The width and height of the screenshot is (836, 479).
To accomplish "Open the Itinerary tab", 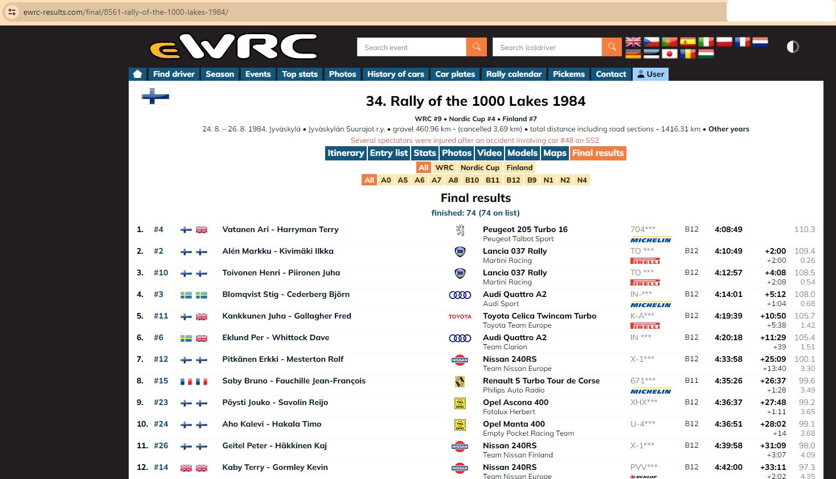I will [x=345, y=153].
